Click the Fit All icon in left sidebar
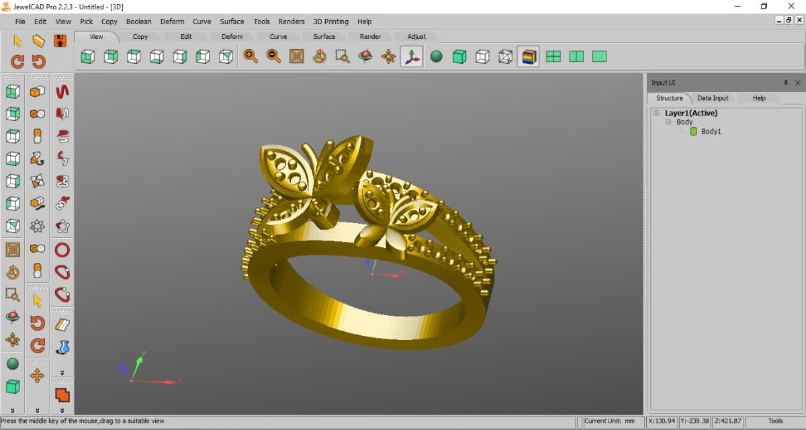 (12, 250)
